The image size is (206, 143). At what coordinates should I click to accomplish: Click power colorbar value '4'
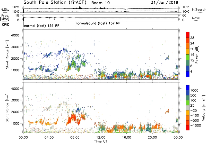click(x=191, y=71)
